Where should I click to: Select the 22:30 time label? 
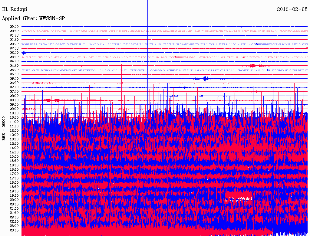click(x=14, y=221)
